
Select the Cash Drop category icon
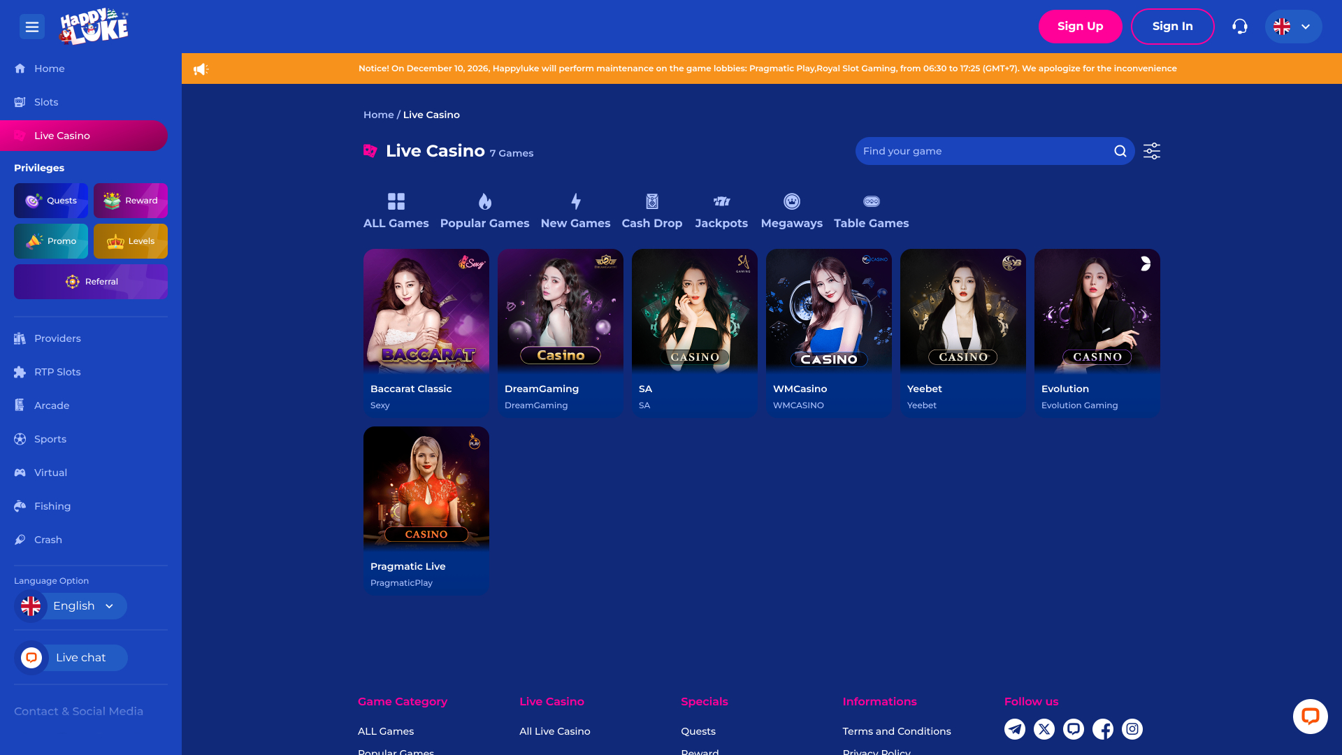[651, 201]
